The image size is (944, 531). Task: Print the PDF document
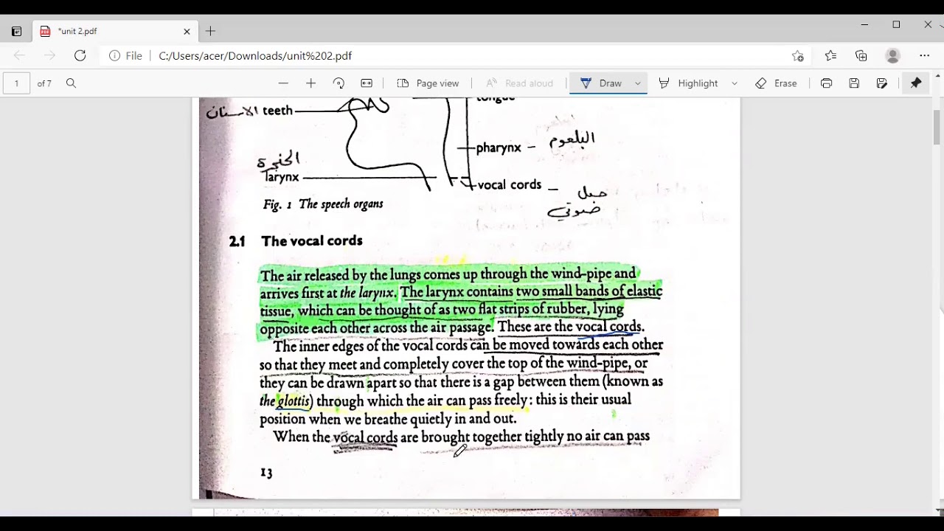[826, 83]
